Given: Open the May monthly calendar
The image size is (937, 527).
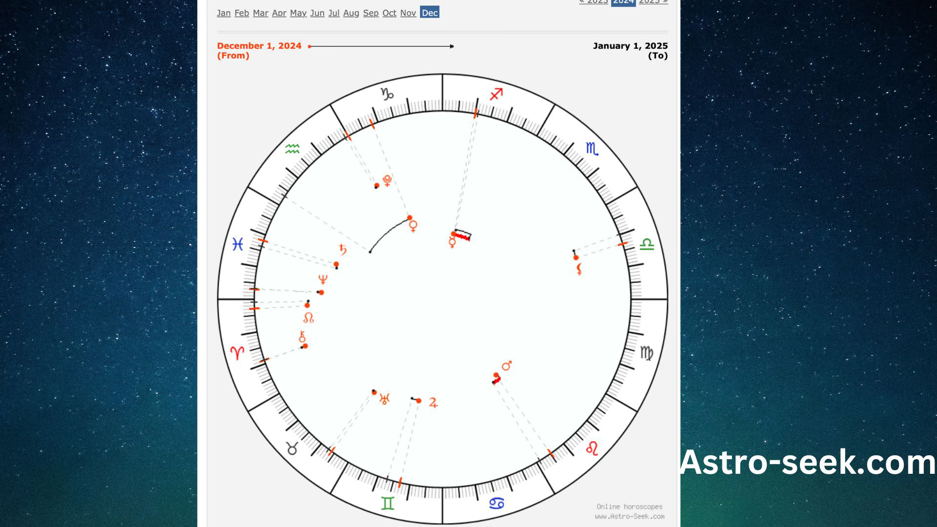Looking at the screenshot, I should point(298,13).
